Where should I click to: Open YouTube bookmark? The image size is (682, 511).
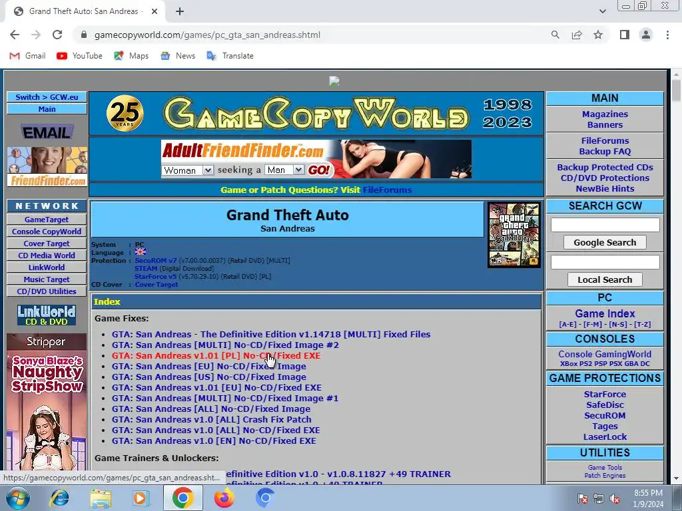tap(80, 56)
